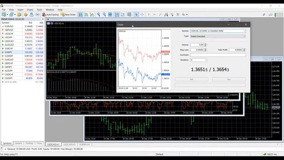Toggle the Market Watch panel icon
The image size is (284, 160).
pos(19,15)
